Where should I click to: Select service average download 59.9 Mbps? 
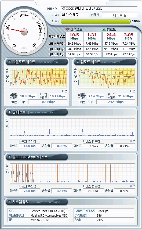click(74, 44)
